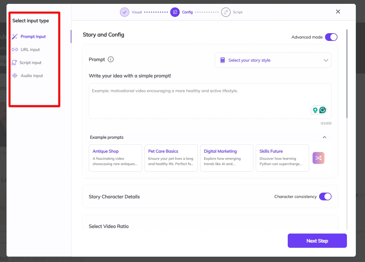
Task: Click the Script step icon
Action: pyautogui.click(x=226, y=12)
